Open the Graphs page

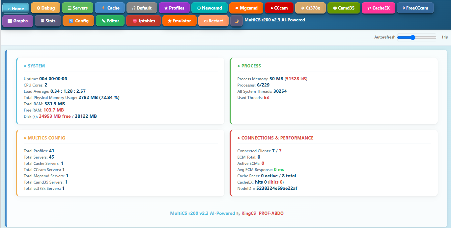(x=18, y=21)
